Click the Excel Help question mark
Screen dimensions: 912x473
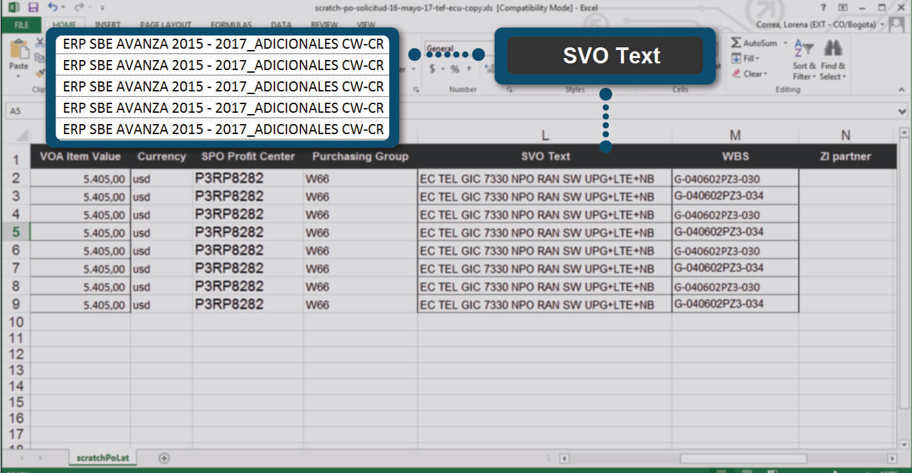(823, 7)
